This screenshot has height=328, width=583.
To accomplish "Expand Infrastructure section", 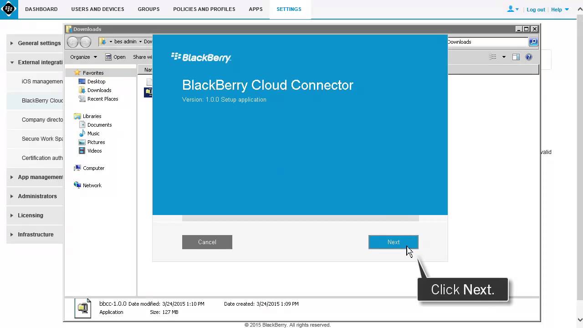I will point(35,235).
